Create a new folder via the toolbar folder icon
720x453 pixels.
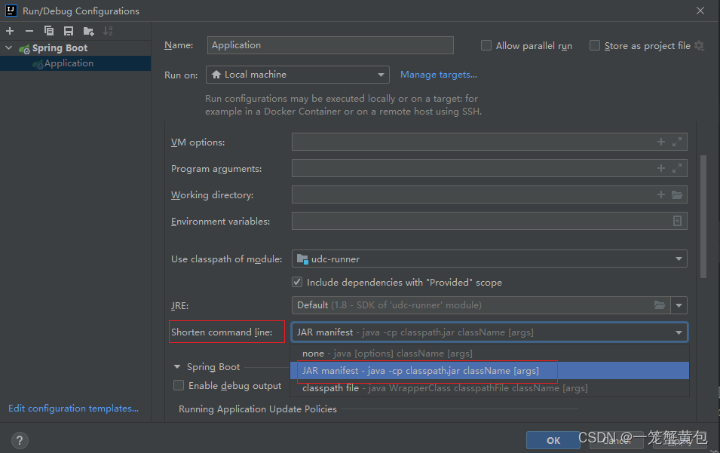[x=88, y=31]
